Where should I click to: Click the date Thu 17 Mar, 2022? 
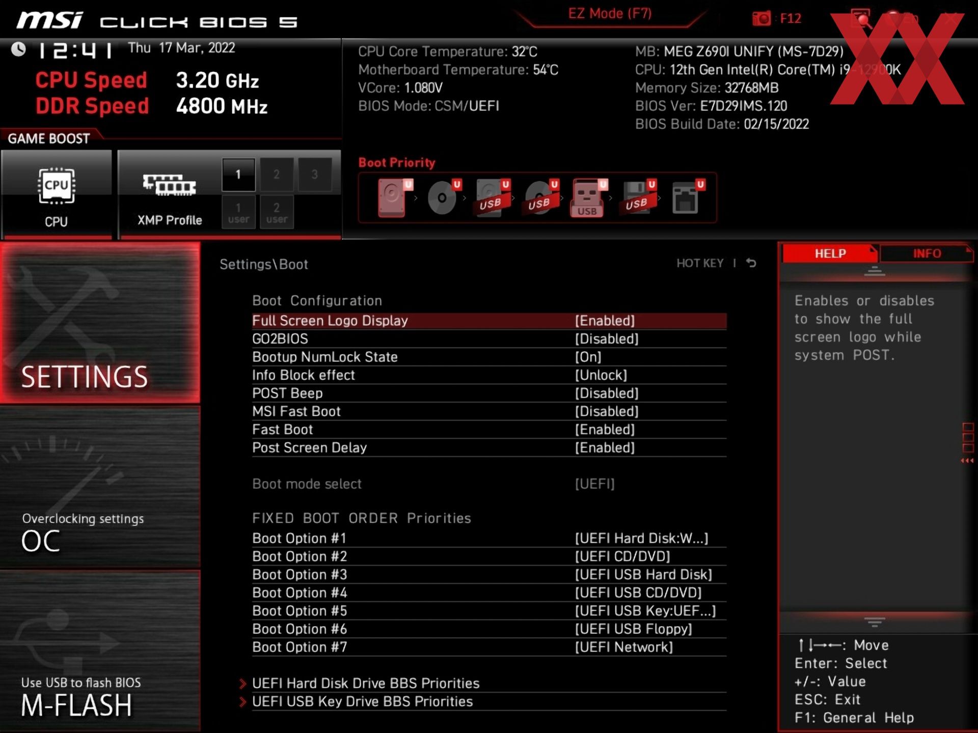[x=181, y=48]
